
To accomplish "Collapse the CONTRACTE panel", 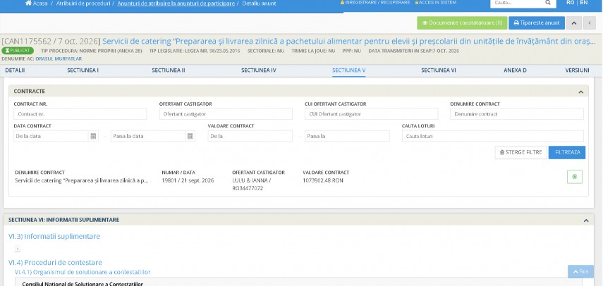I will click(x=580, y=92).
